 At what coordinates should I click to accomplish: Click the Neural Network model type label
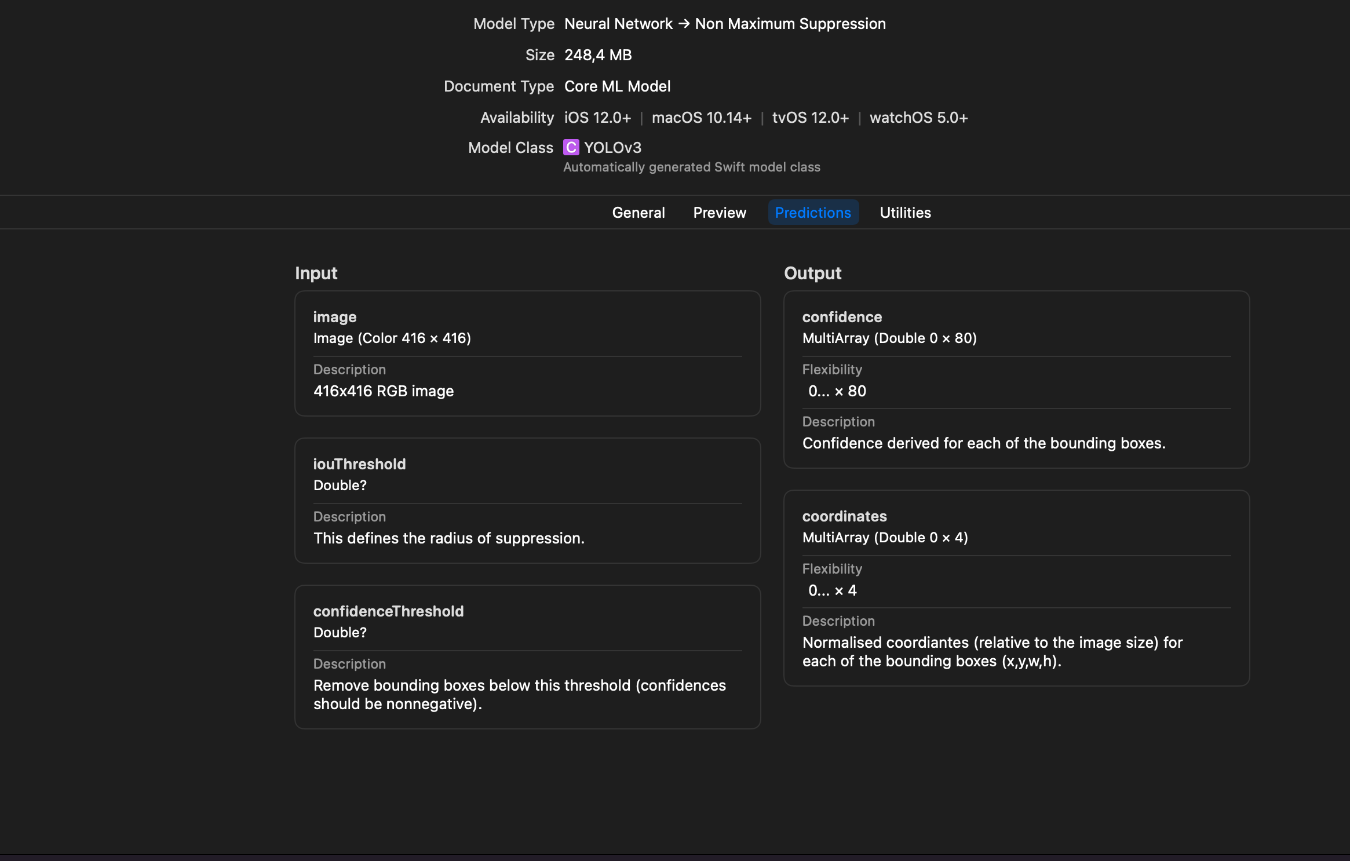[x=618, y=24]
